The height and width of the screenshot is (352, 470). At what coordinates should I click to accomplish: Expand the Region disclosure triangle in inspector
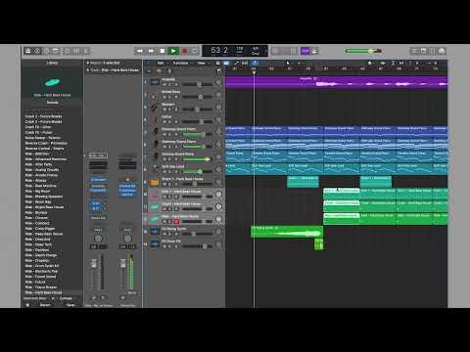[x=87, y=63]
